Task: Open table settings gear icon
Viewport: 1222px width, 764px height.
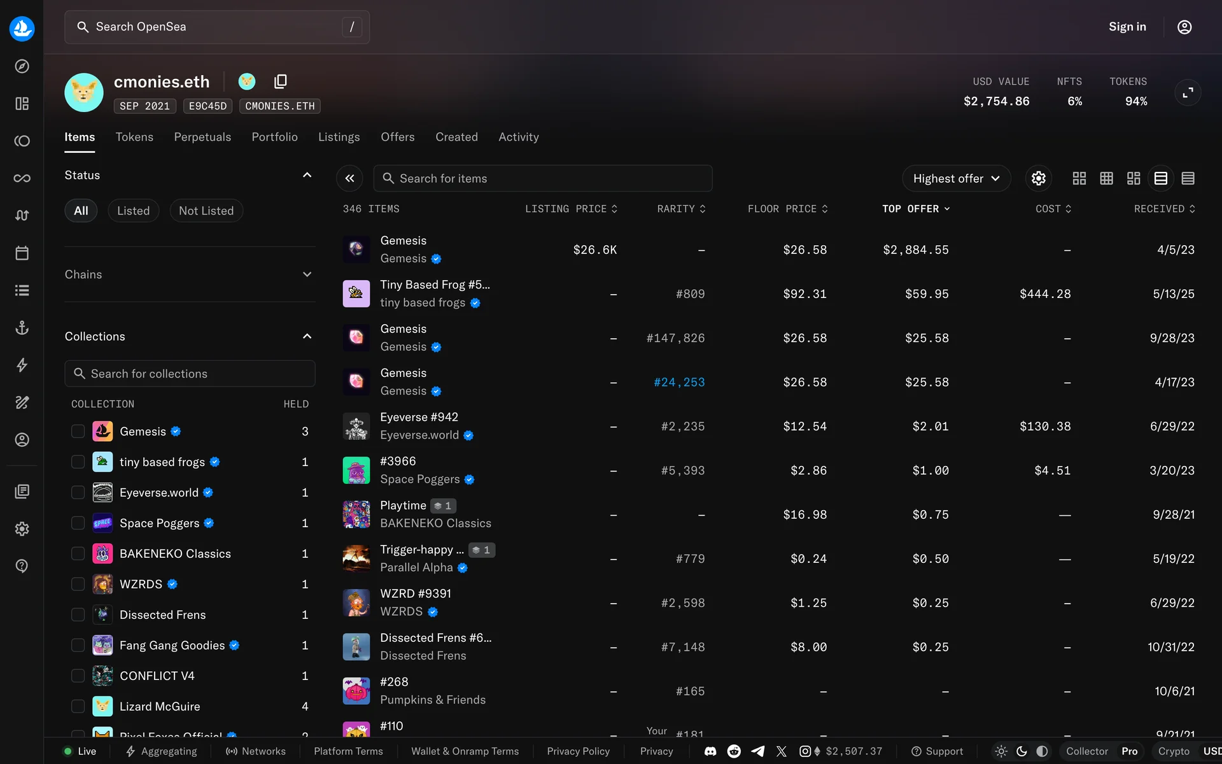Action: click(x=1039, y=178)
